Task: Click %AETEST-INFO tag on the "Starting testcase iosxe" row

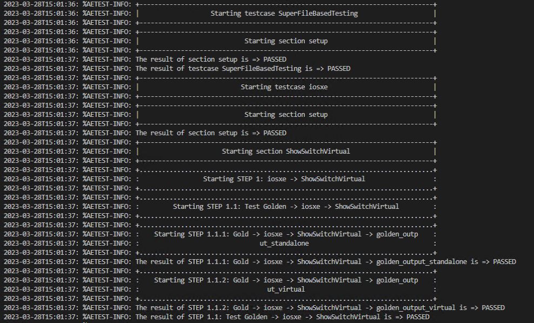Action: (x=107, y=87)
